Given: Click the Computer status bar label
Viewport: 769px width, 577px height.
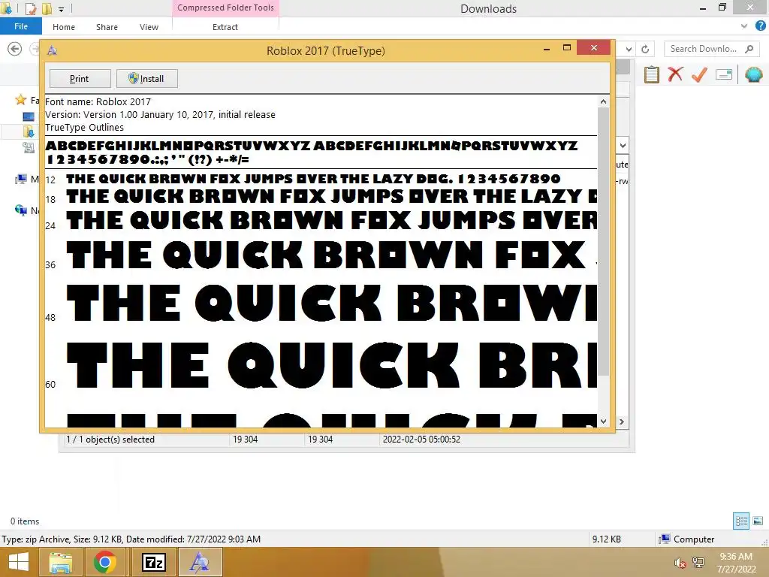Looking at the screenshot, I should (x=686, y=539).
